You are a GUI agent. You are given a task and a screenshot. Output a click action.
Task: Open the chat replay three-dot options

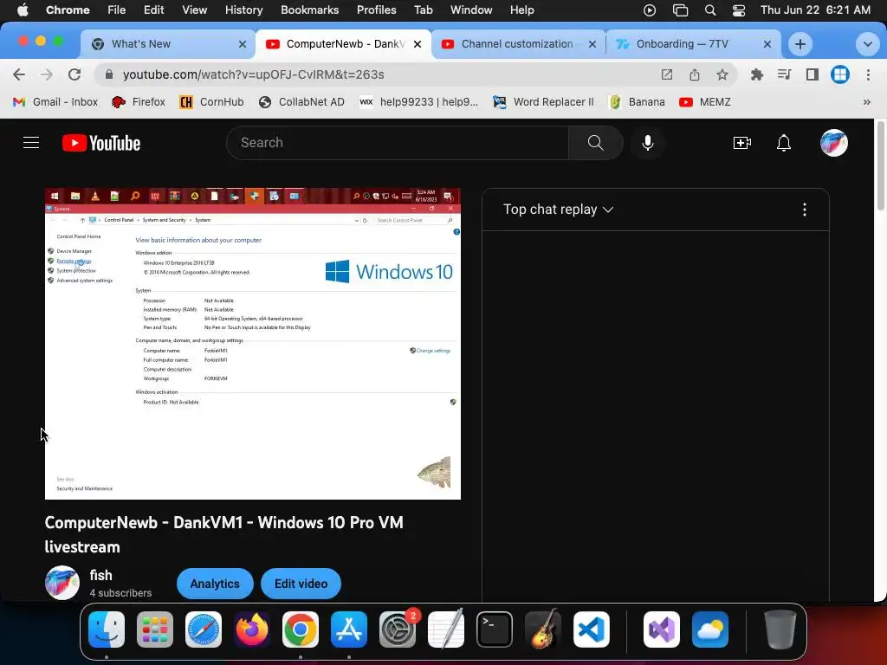tap(805, 210)
